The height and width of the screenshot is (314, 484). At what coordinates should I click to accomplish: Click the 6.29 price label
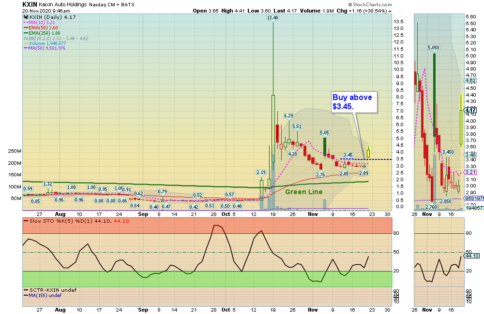[288, 116]
